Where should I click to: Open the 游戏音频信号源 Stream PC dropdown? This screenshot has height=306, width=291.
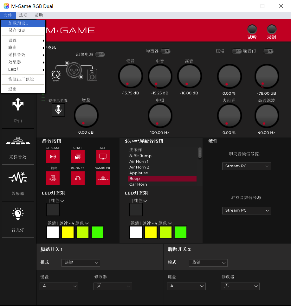click(x=247, y=211)
